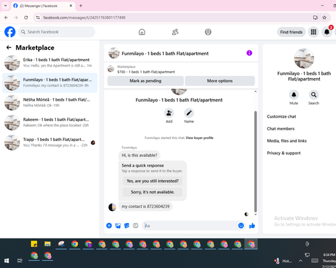Expand Chat members section

[281, 128]
